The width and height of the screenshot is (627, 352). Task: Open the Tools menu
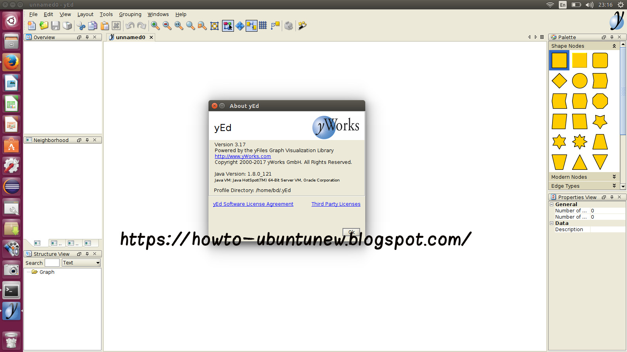[106, 14]
